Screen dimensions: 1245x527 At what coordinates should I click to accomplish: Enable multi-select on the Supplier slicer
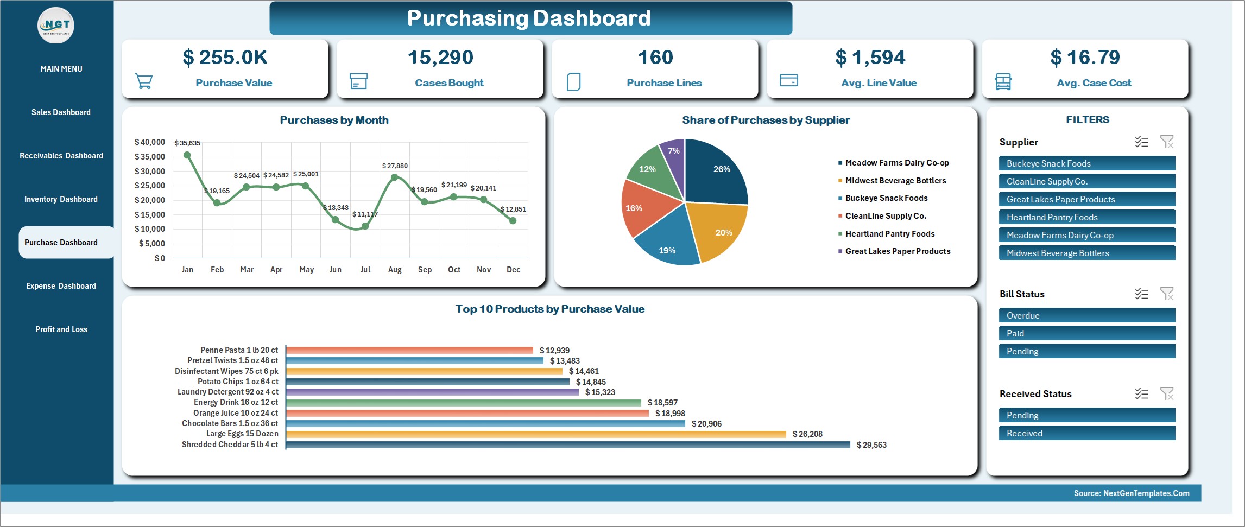(x=1141, y=142)
